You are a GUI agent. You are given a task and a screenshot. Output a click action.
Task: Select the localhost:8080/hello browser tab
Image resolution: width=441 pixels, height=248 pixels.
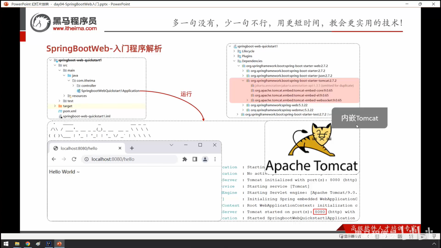point(87,148)
